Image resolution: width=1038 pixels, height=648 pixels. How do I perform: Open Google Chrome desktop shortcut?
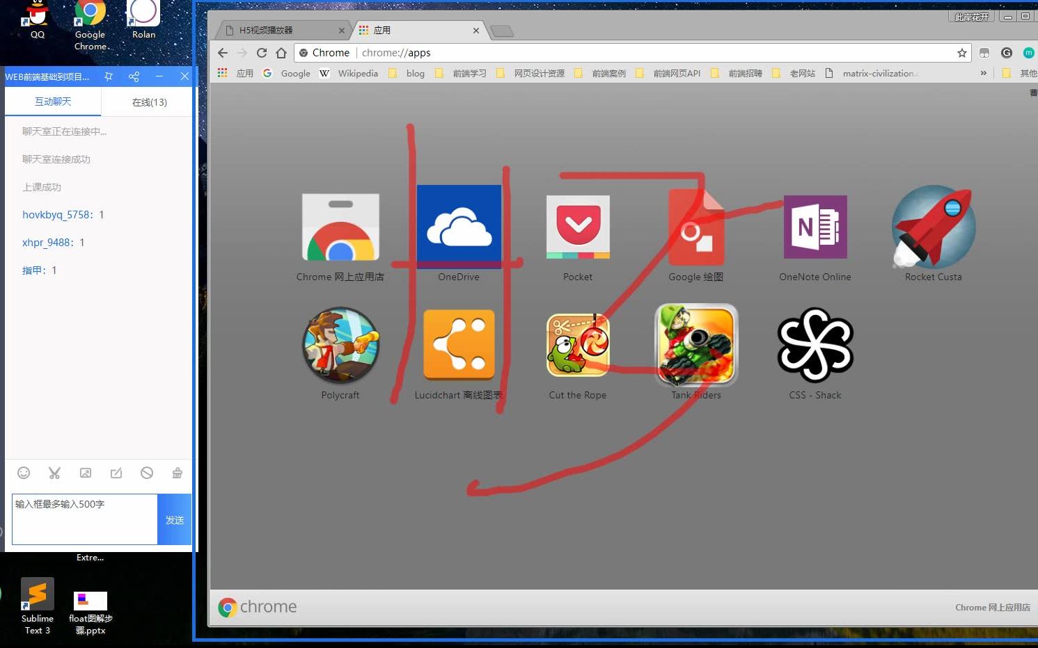[x=91, y=25]
